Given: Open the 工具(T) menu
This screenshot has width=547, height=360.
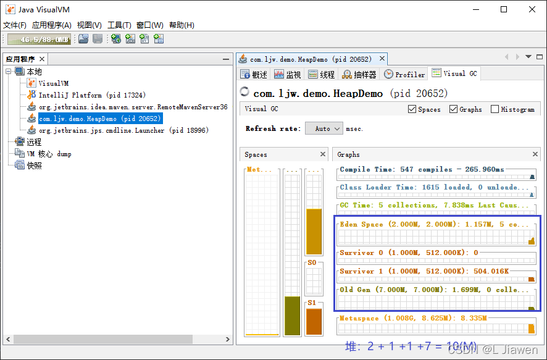Looking at the screenshot, I should [119, 25].
